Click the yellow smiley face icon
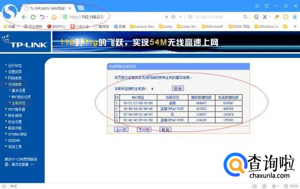This screenshot has height=189, width=300. [x=285, y=17]
